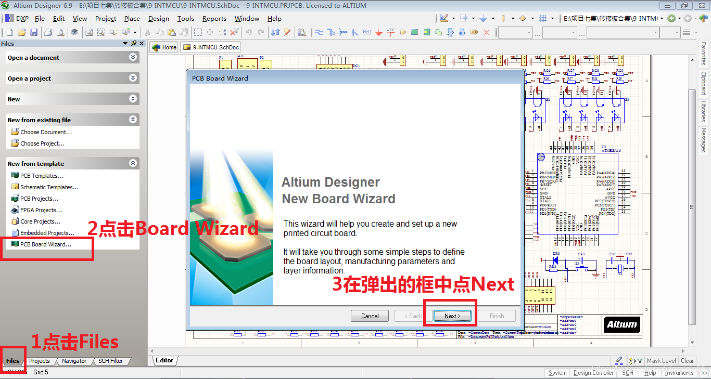The image size is (711, 379).
Task: Click the Clear Filter icon
Action: [x=234, y=32]
